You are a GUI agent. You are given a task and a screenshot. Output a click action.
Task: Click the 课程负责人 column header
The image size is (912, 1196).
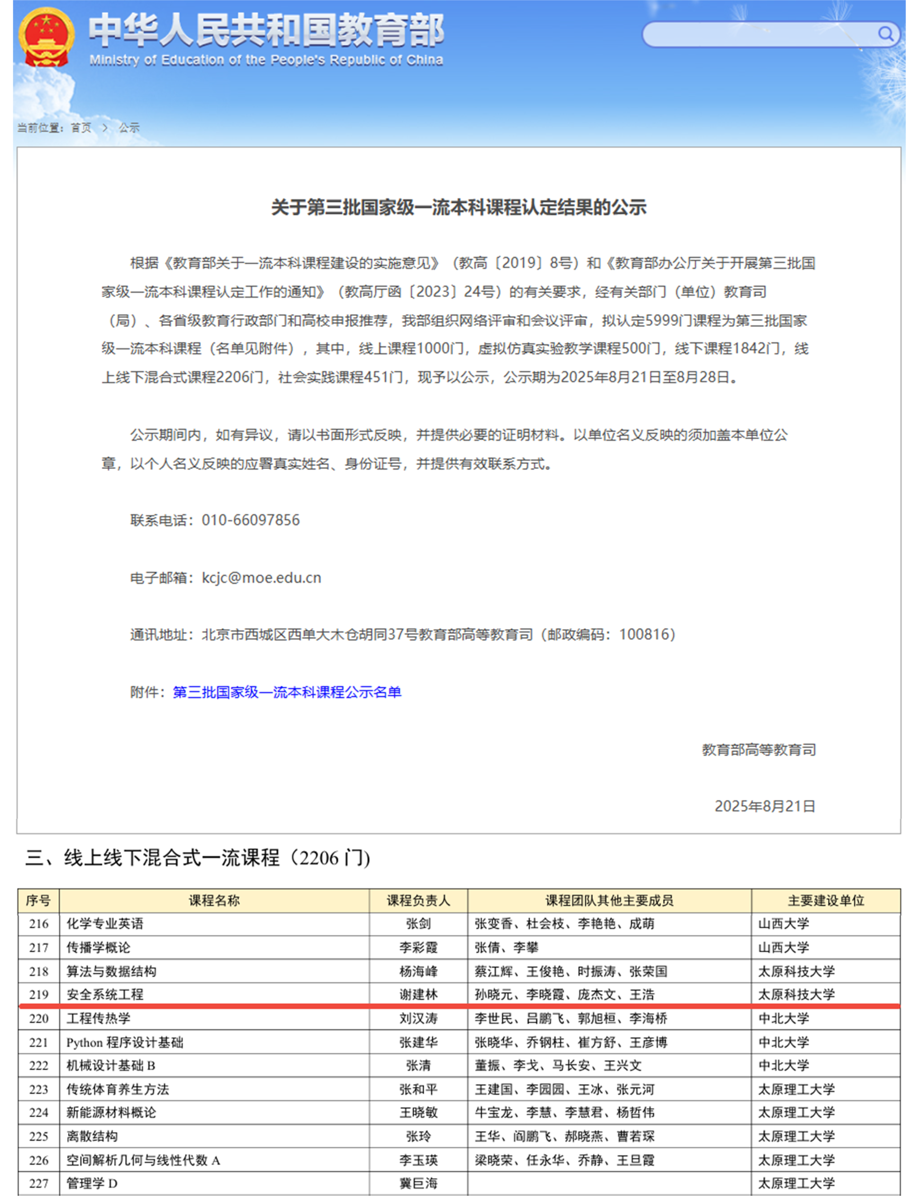pos(418,901)
